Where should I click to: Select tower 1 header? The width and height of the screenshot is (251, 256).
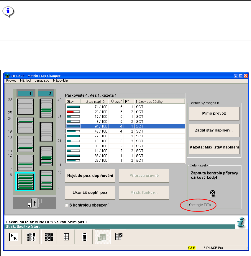[x=25, y=94]
